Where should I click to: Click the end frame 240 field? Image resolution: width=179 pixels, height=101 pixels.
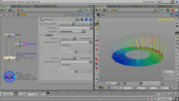[x=157, y=94]
